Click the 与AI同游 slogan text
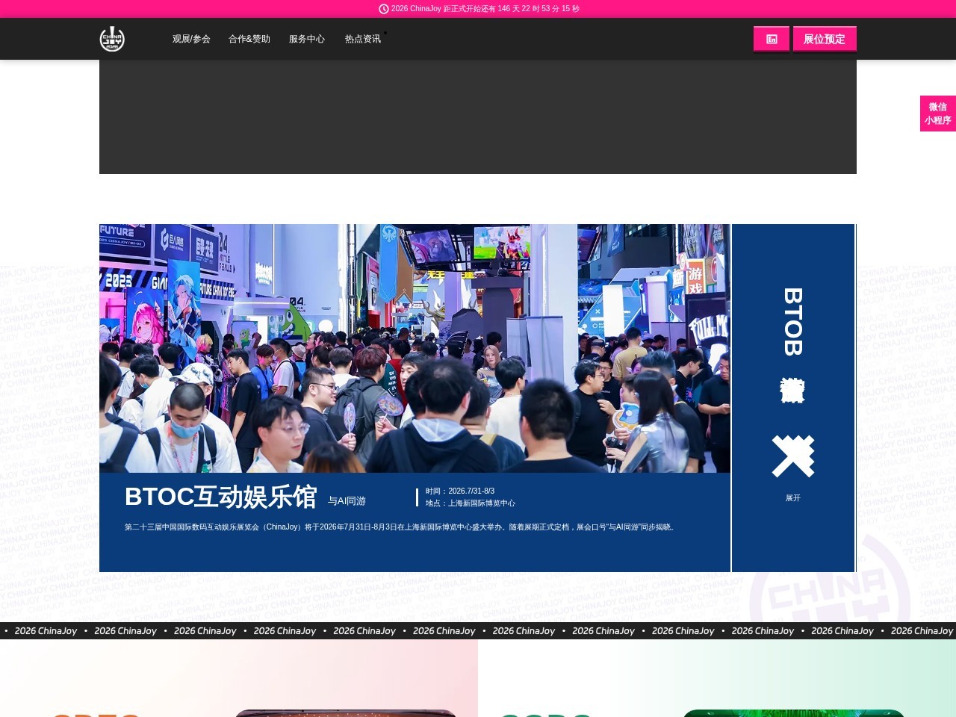This screenshot has width=956, height=717. 347,501
